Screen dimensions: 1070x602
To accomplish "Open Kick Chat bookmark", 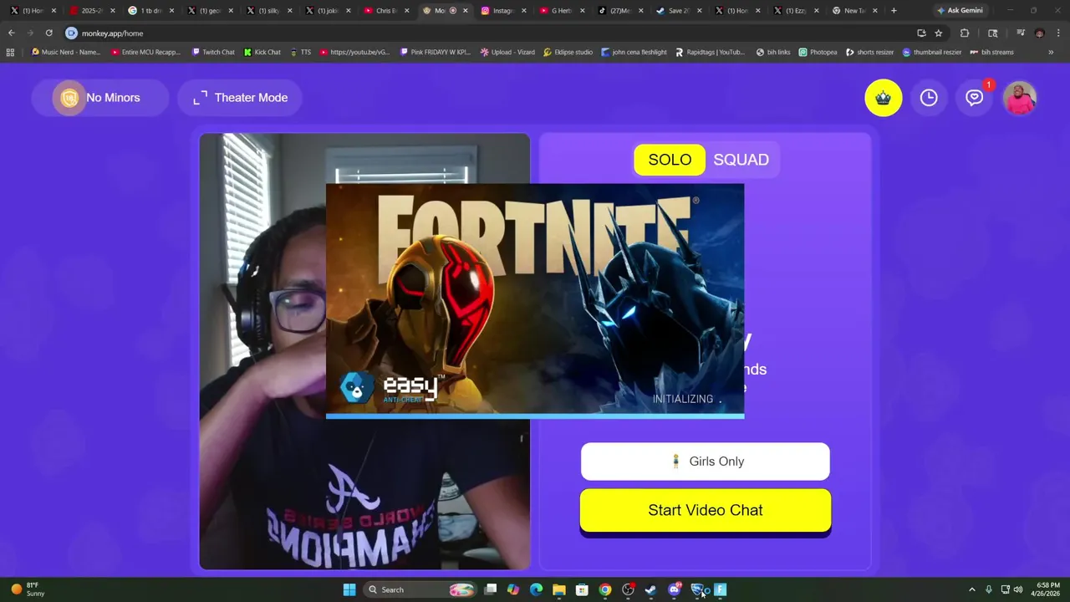I will (x=262, y=52).
